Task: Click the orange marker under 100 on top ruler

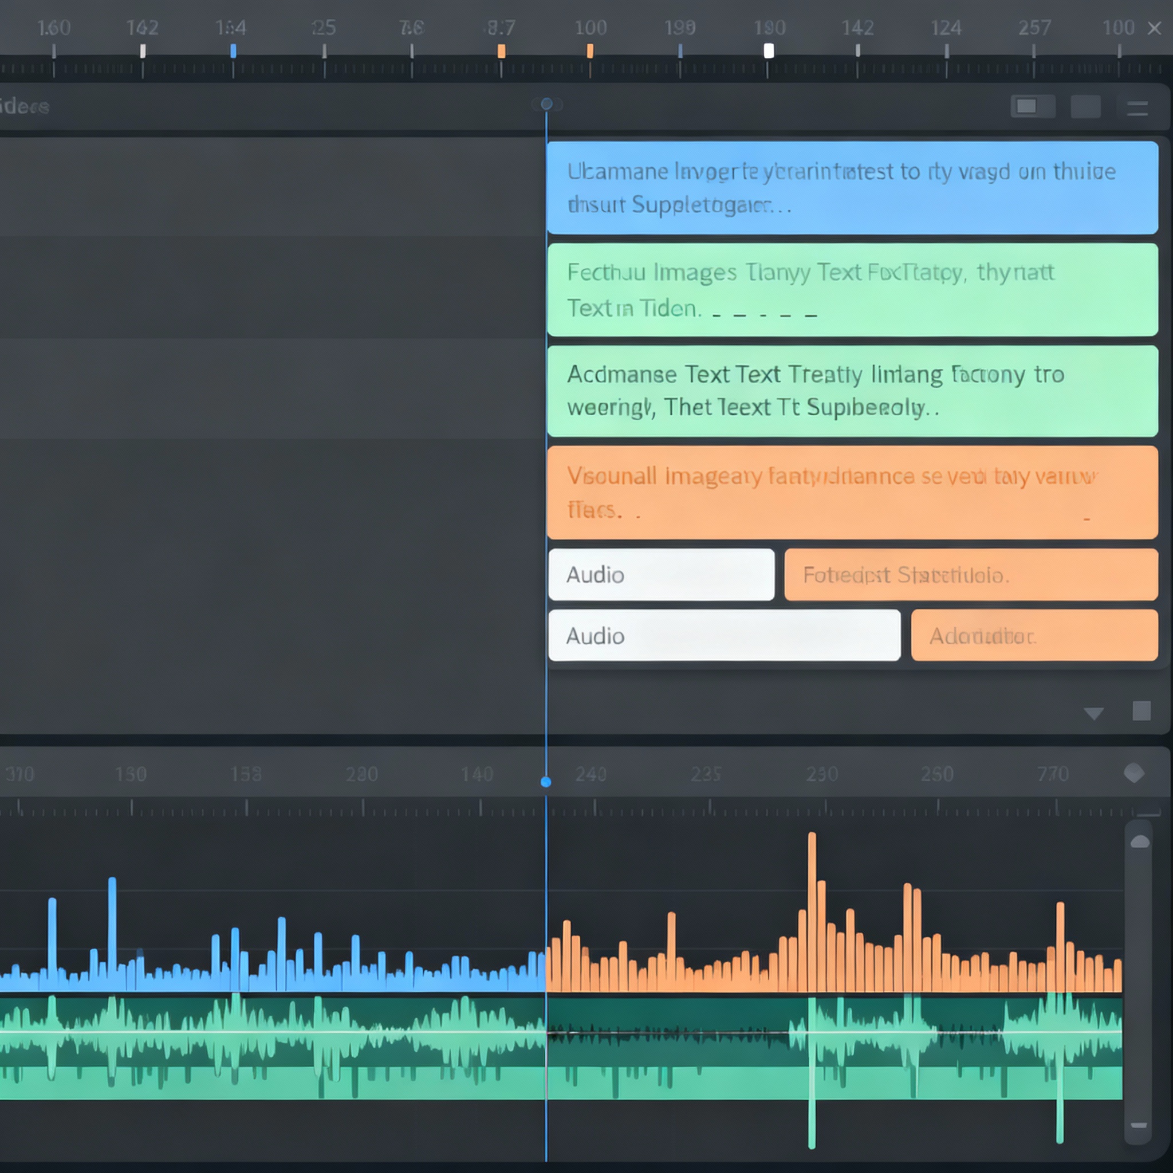Action: [x=589, y=52]
